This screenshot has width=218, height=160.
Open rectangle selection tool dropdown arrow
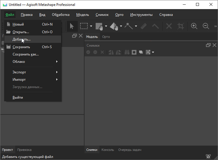(x=91, y=26)
